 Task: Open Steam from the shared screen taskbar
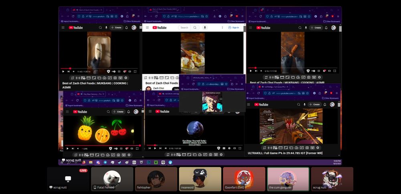tap(119, 162)
